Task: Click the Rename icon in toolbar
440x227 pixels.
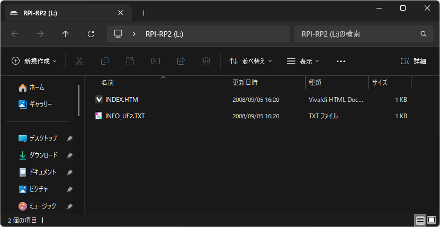Action: 156,61
